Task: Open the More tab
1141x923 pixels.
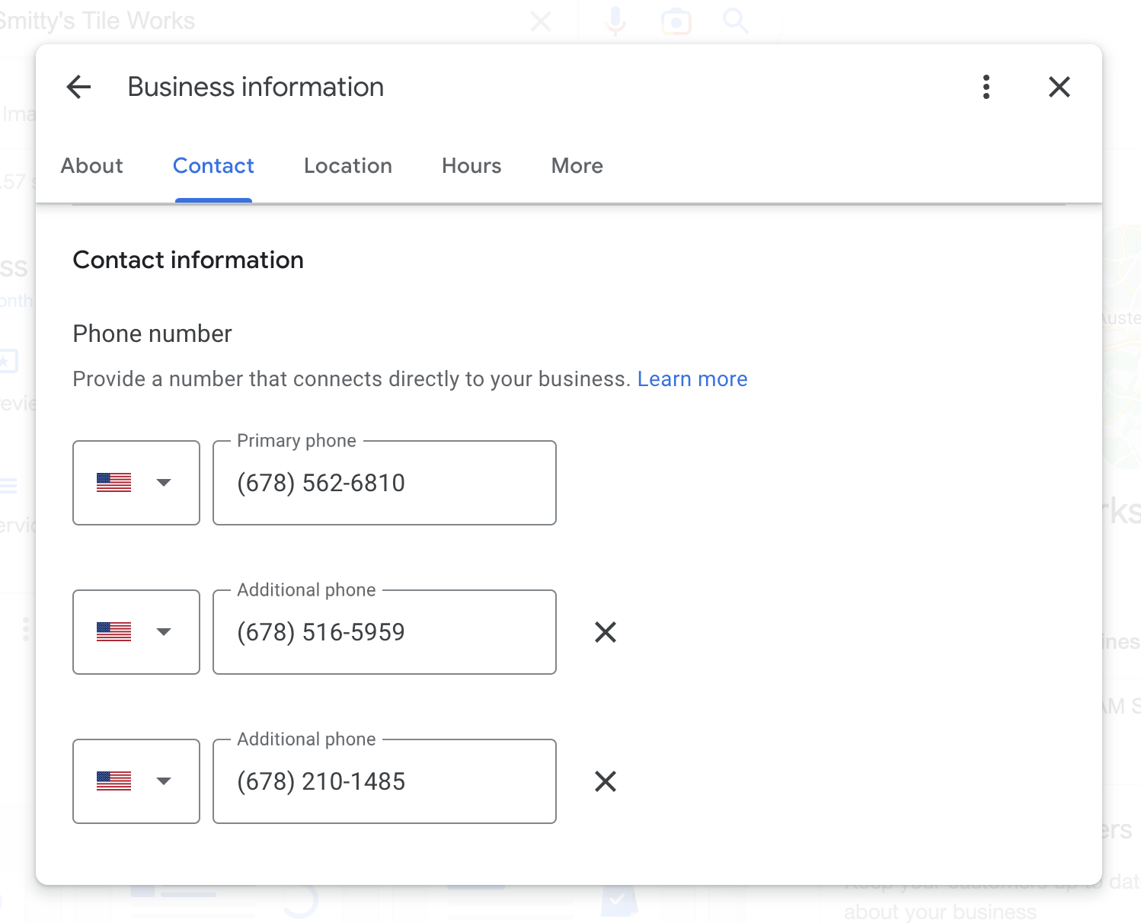Action: 577,165
